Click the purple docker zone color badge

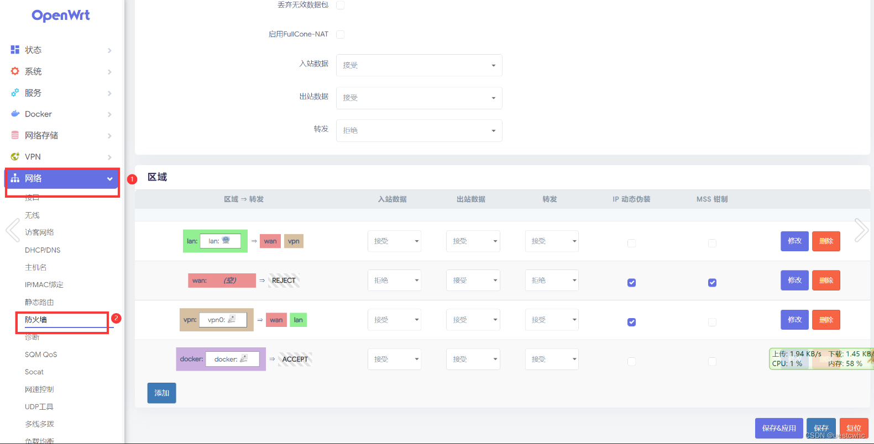[221, 359]
